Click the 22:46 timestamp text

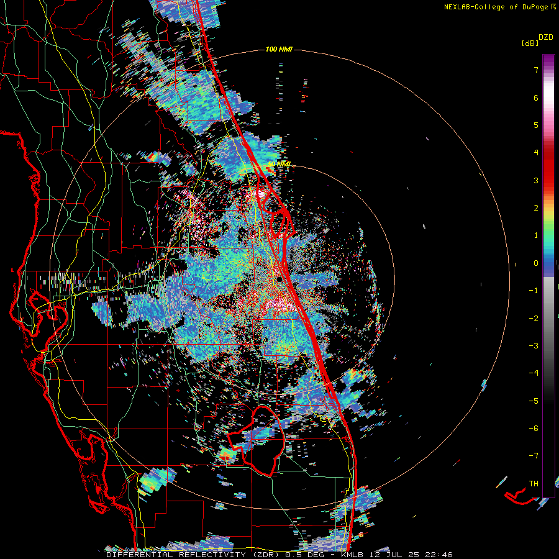pyautogui.click(x=439, y=555)
